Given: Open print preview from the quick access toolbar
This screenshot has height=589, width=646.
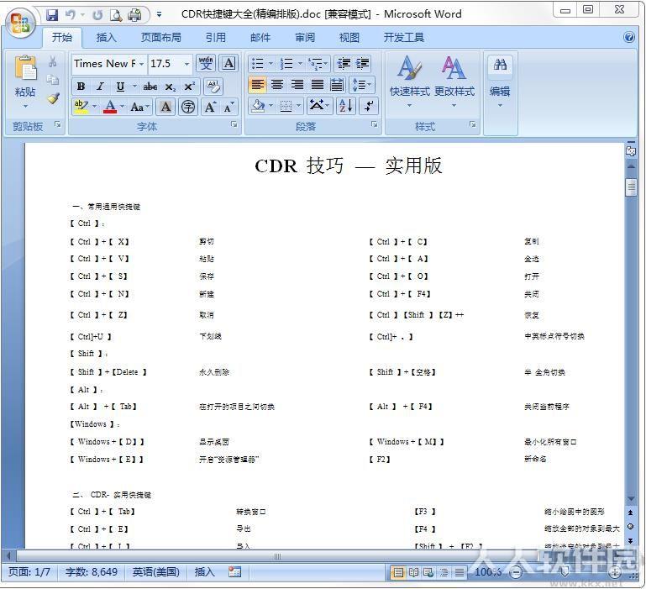Looking at the screenshot, I should pyautogui.click(x=116, y=15).
